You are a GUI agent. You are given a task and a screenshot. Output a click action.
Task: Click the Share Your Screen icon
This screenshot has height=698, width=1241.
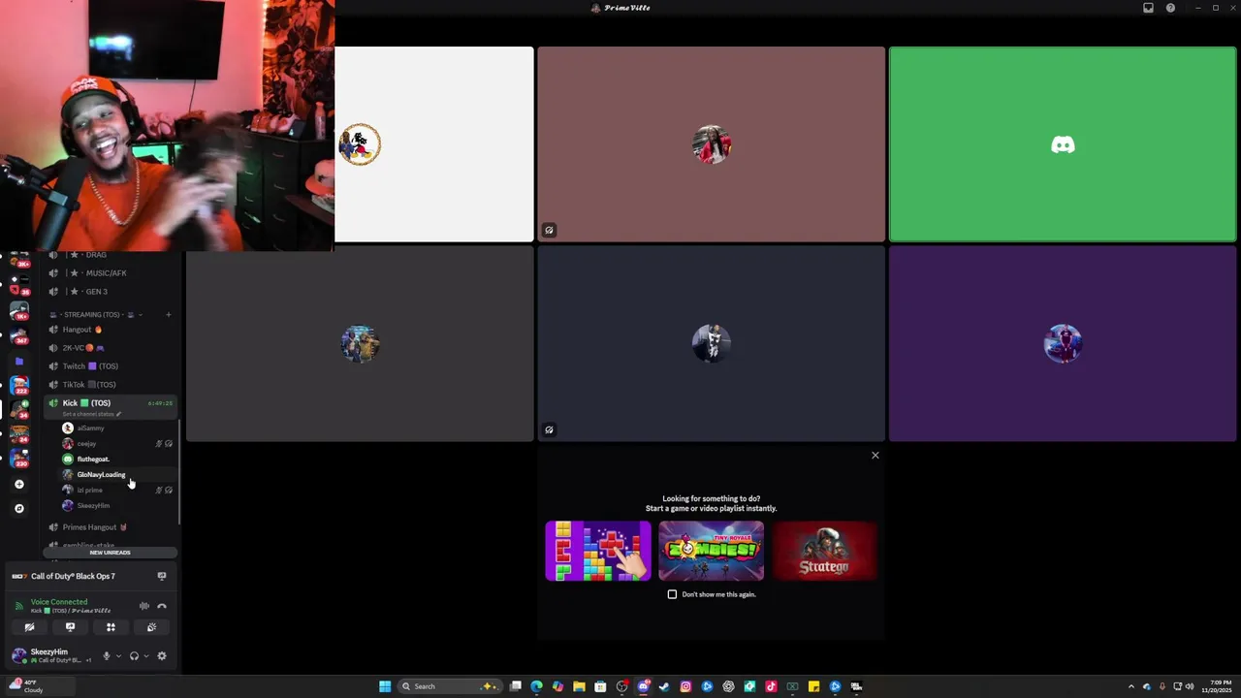(70, 627)
